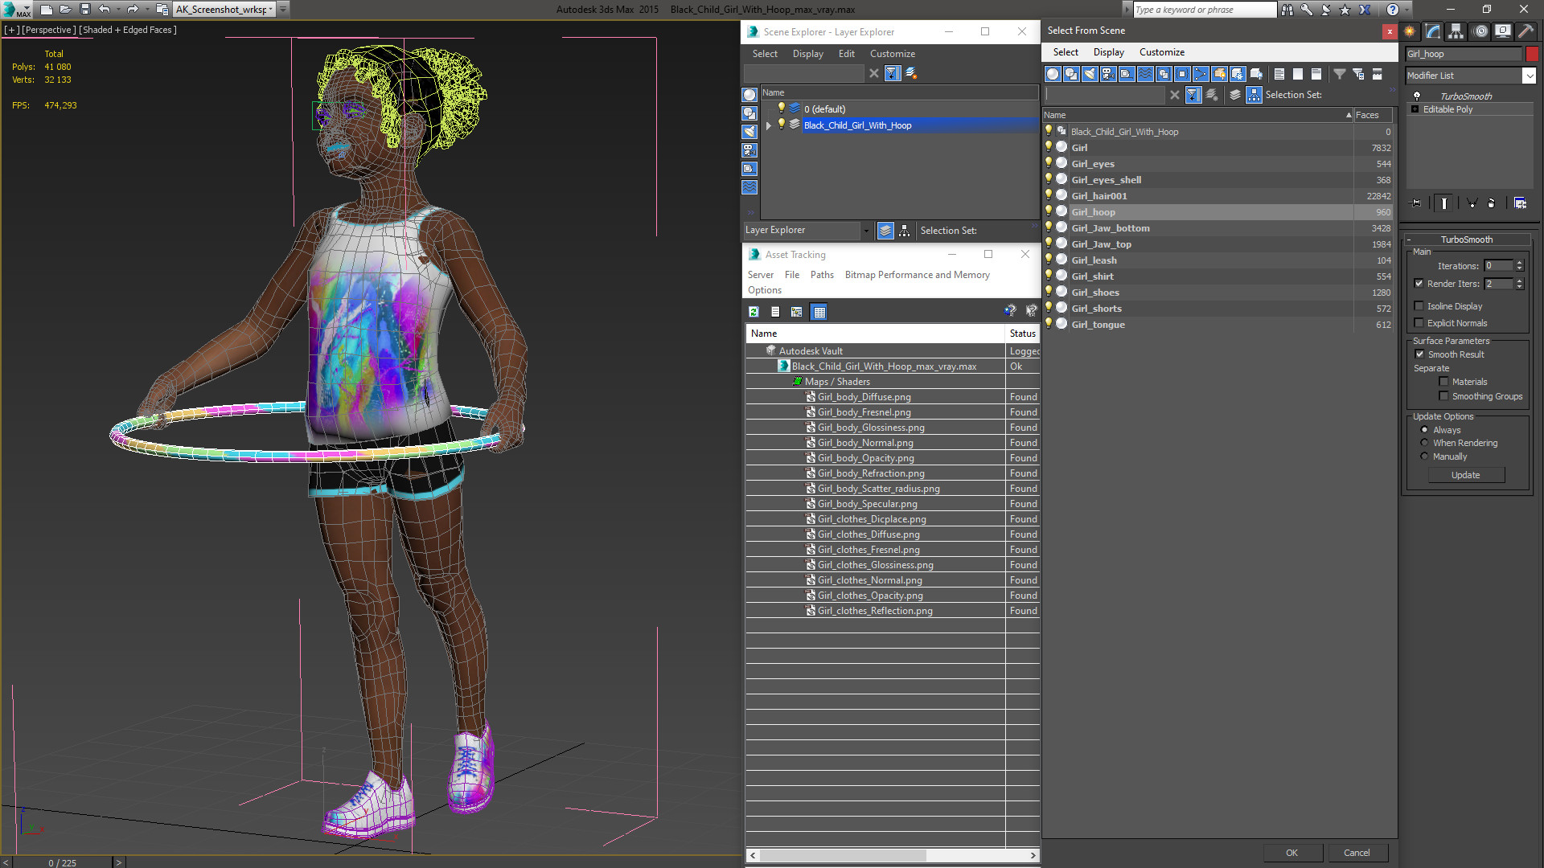Click Remove Modifier trash icon
Image resolution: width=1544 pixels, height=868 pixels.
(x=1492, y=203)
